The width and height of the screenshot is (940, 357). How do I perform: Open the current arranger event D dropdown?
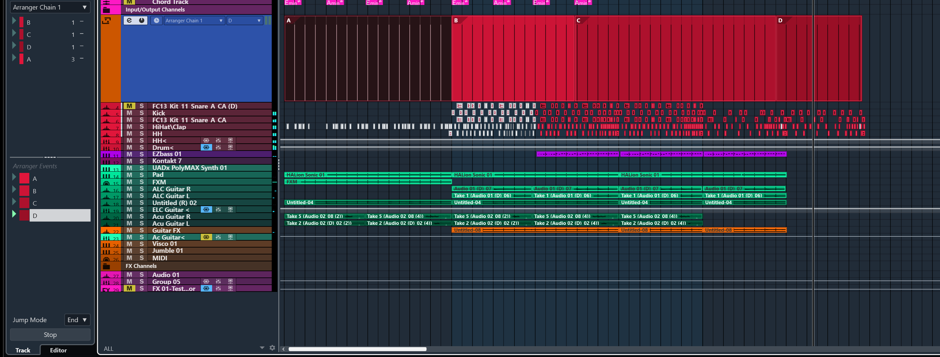(244, 20)
